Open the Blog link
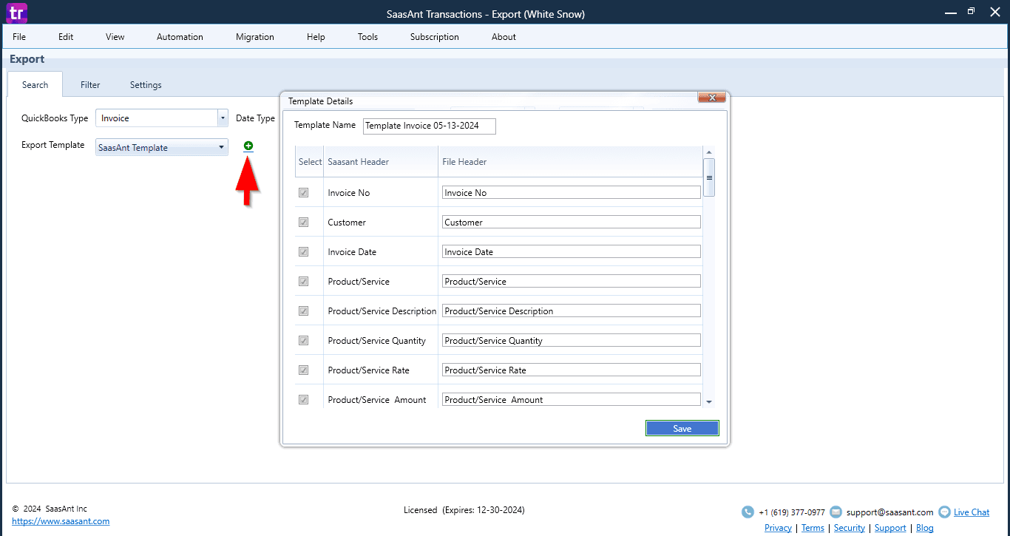Viewport: 1010px width, 536px height. (x=925, y=528)
